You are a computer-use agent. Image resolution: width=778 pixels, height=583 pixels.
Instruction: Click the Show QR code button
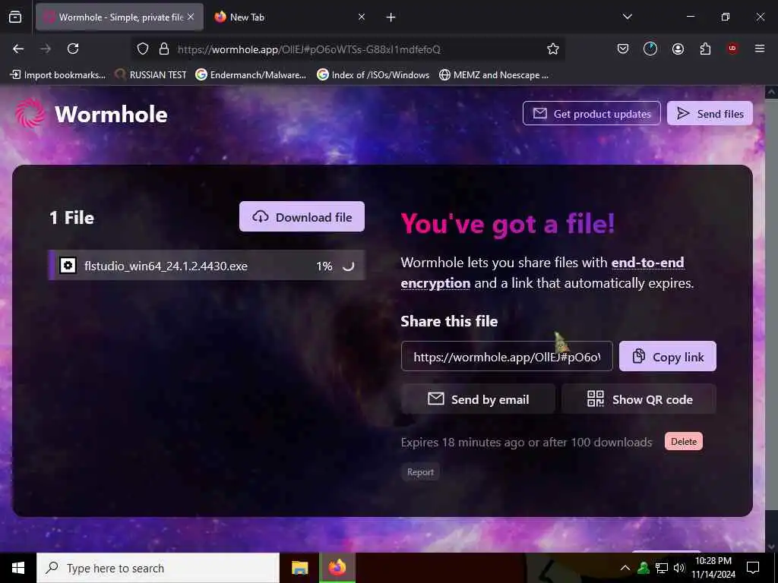tap(639, 399)
